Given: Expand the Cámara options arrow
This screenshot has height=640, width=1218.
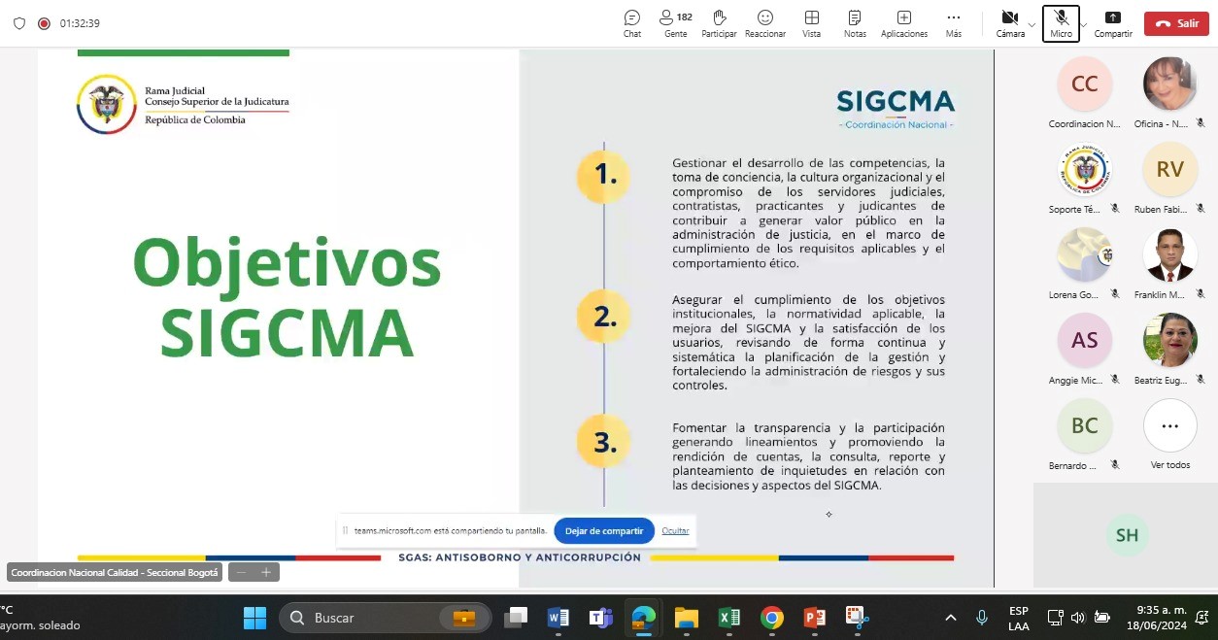Looking at the screenshot, I should click(1032, 24).
